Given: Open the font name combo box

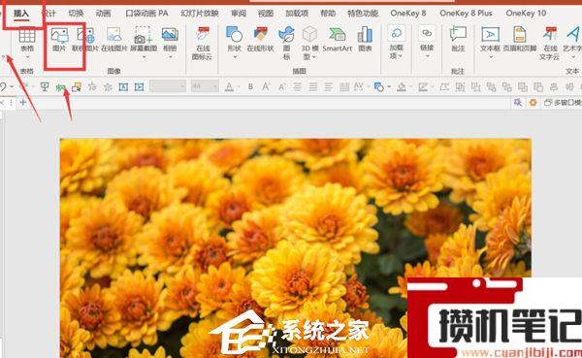Looking at the screenshot, I should coord(168,86).
